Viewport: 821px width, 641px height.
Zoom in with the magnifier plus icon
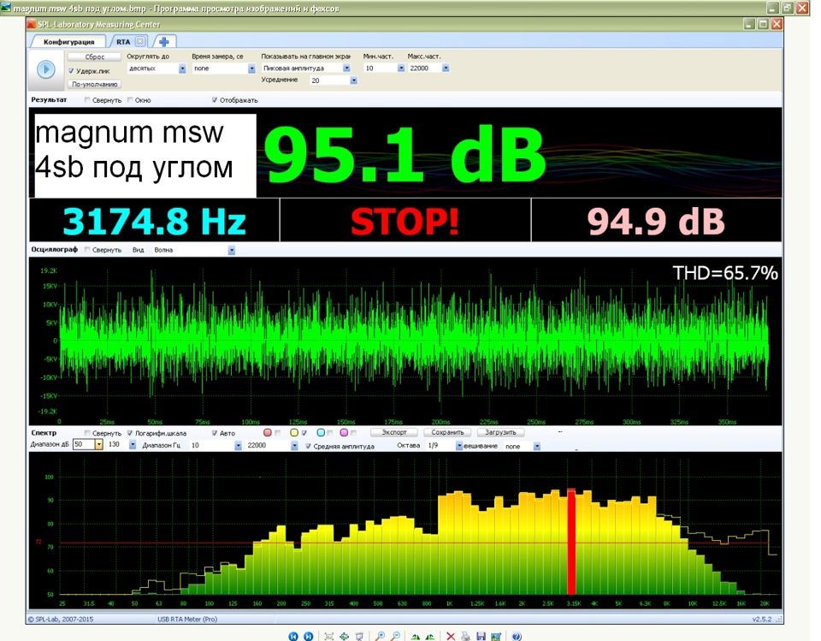coord(380,636)
